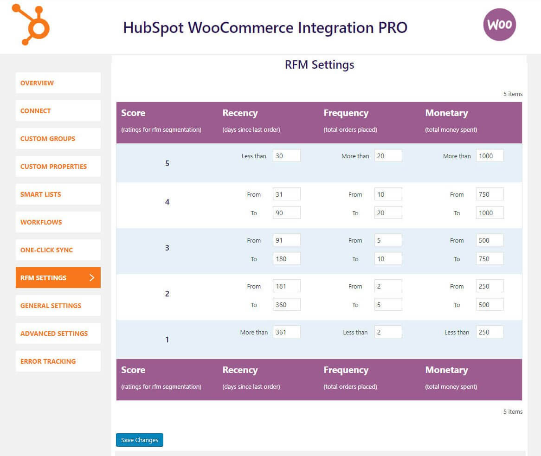Click score 4 Frequency From field

click(388, 194)
